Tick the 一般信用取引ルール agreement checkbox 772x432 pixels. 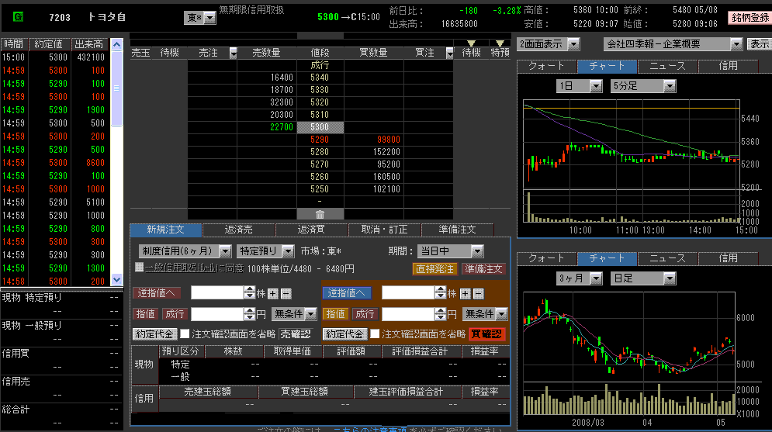click(140, 268)
